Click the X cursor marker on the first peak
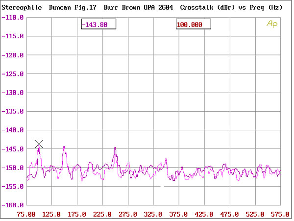The height and width of the screenshot is (221, 294). (39, 144)
